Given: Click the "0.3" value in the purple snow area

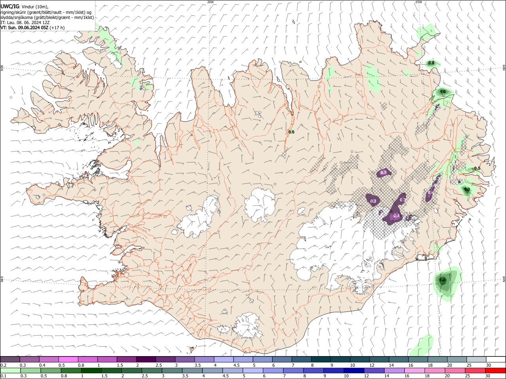Looking at the screenshot, I should (x=373, y=201).
